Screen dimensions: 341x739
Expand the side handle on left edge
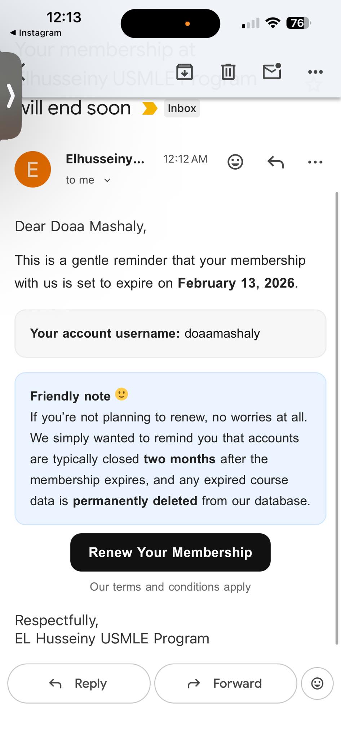(x=11, y=96)
